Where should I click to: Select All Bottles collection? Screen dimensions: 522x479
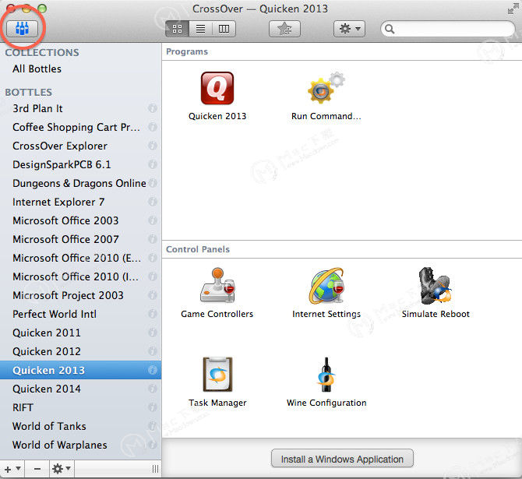click(80, 69)
